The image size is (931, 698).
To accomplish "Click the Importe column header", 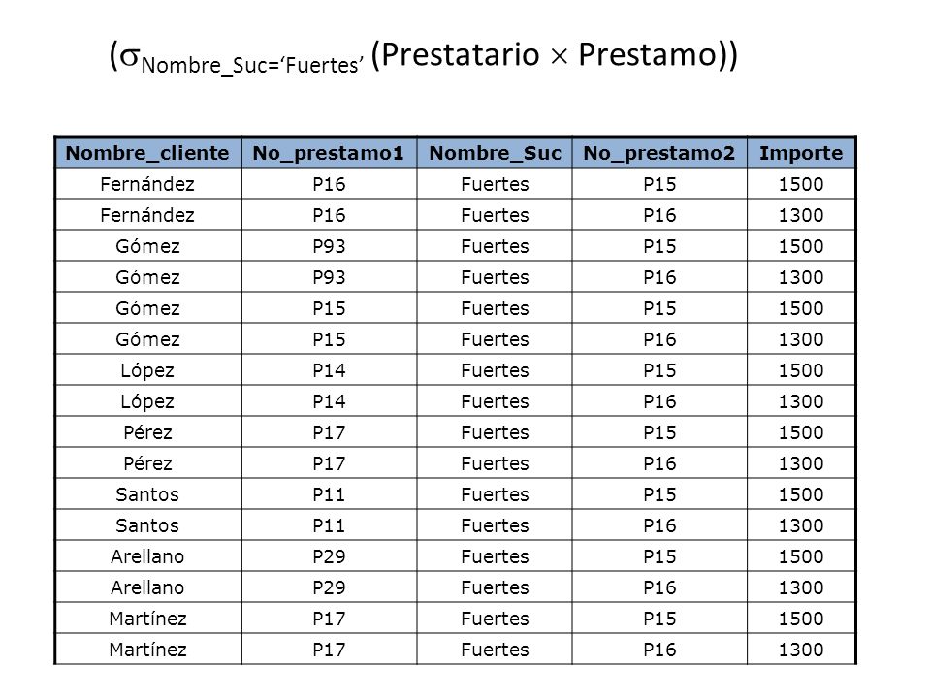I will (801, 153).
